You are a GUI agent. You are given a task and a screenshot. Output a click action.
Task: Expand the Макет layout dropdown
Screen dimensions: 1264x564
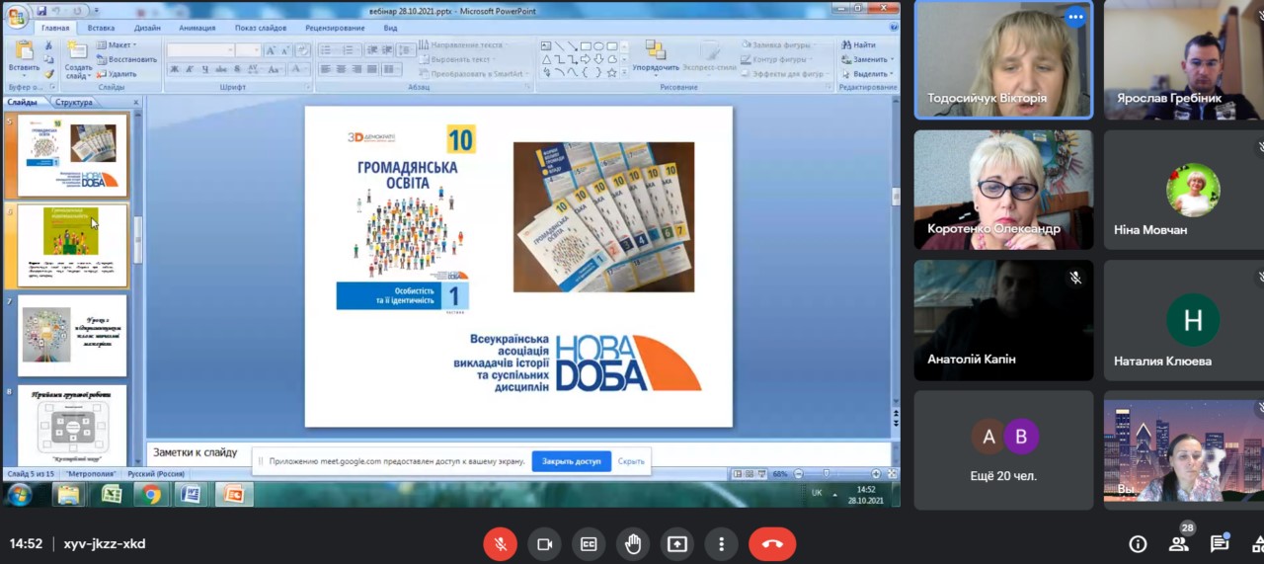tap(117, 44)
